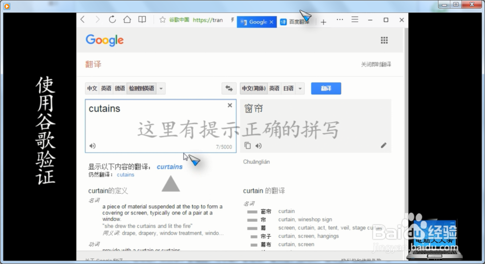Clear the source text with the X
Screen dimensions: 485x264
click(230, 105)
